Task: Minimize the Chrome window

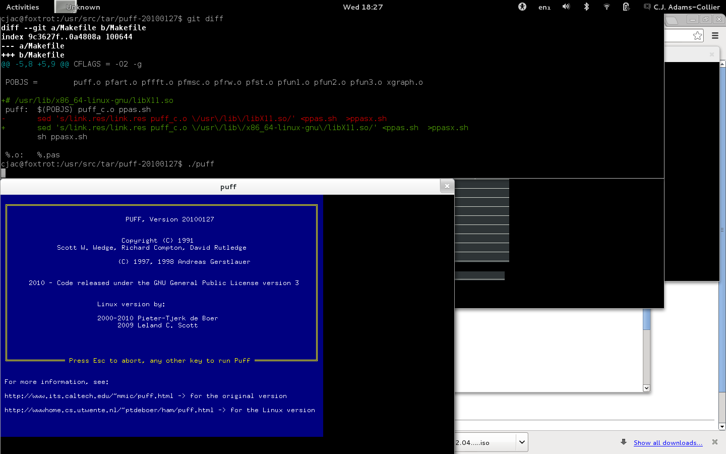Action: click(x=693, y=19)
